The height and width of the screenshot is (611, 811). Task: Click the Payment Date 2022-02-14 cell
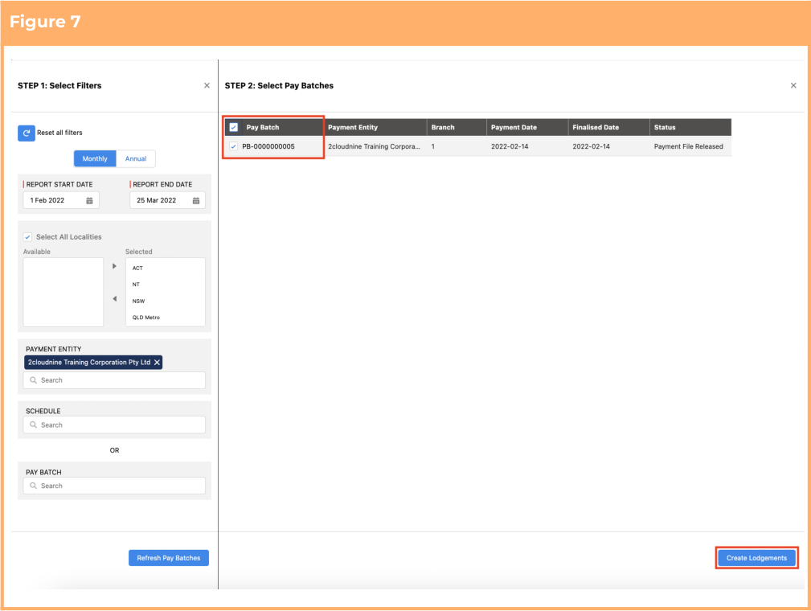point(510,146)
